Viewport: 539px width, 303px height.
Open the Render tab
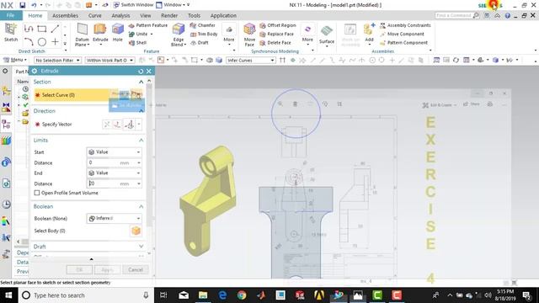pos(169,15)
